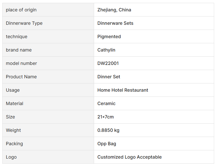This screenshot has width=217, height=166.
Task: Click the 'Product Name' label cell
Action: tap(21, 77)
